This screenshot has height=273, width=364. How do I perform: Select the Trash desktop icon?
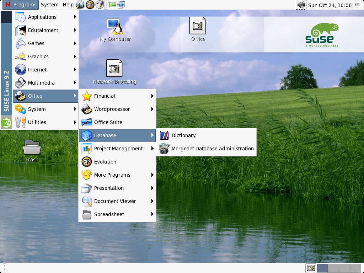pyautogui.click(x=32, y=151)
